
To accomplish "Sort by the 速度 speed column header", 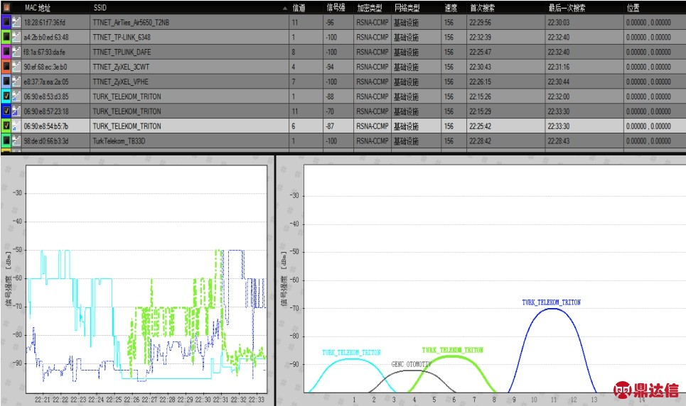I will click(x=451, y=7).
